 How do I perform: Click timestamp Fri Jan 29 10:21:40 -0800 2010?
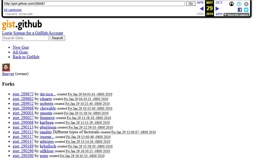pyautogui.click(x=87, y=104)
